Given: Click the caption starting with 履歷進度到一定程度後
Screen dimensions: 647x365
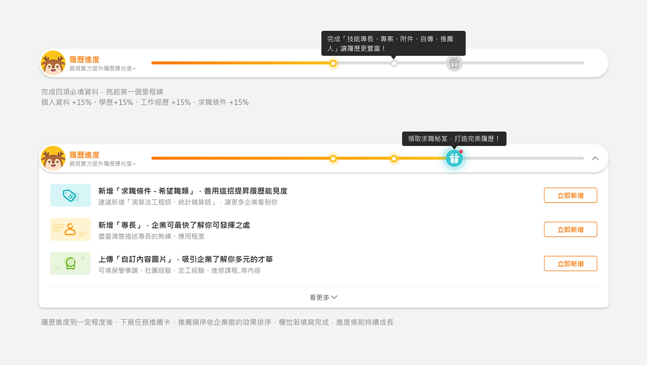Looking at the screenshot, I should tap(217, 322).
